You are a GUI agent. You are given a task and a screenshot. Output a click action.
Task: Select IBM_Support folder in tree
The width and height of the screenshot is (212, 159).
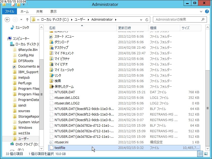pyautogui.click(x=28, y=72)
